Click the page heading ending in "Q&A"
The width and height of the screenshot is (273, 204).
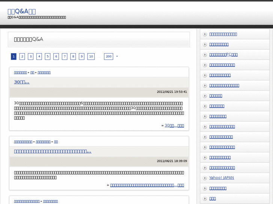pos(29,39)
